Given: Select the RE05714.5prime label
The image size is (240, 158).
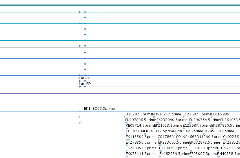Looking at the screenshot, I should point(140,126).
